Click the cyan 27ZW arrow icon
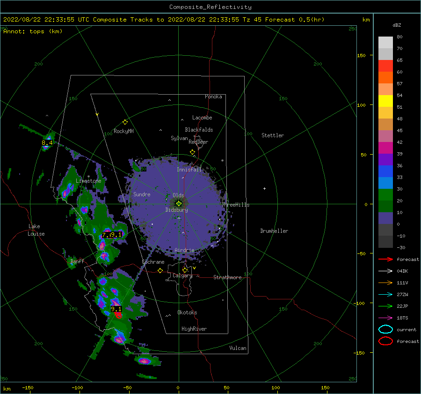Screen dimensions: 421x394 [x=385, y=295]
